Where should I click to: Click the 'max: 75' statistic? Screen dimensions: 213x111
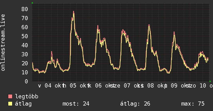[193, 104]
